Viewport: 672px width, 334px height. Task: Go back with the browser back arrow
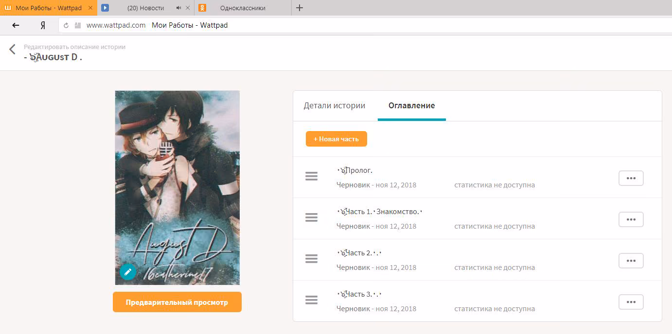click(x=16, y=25)
